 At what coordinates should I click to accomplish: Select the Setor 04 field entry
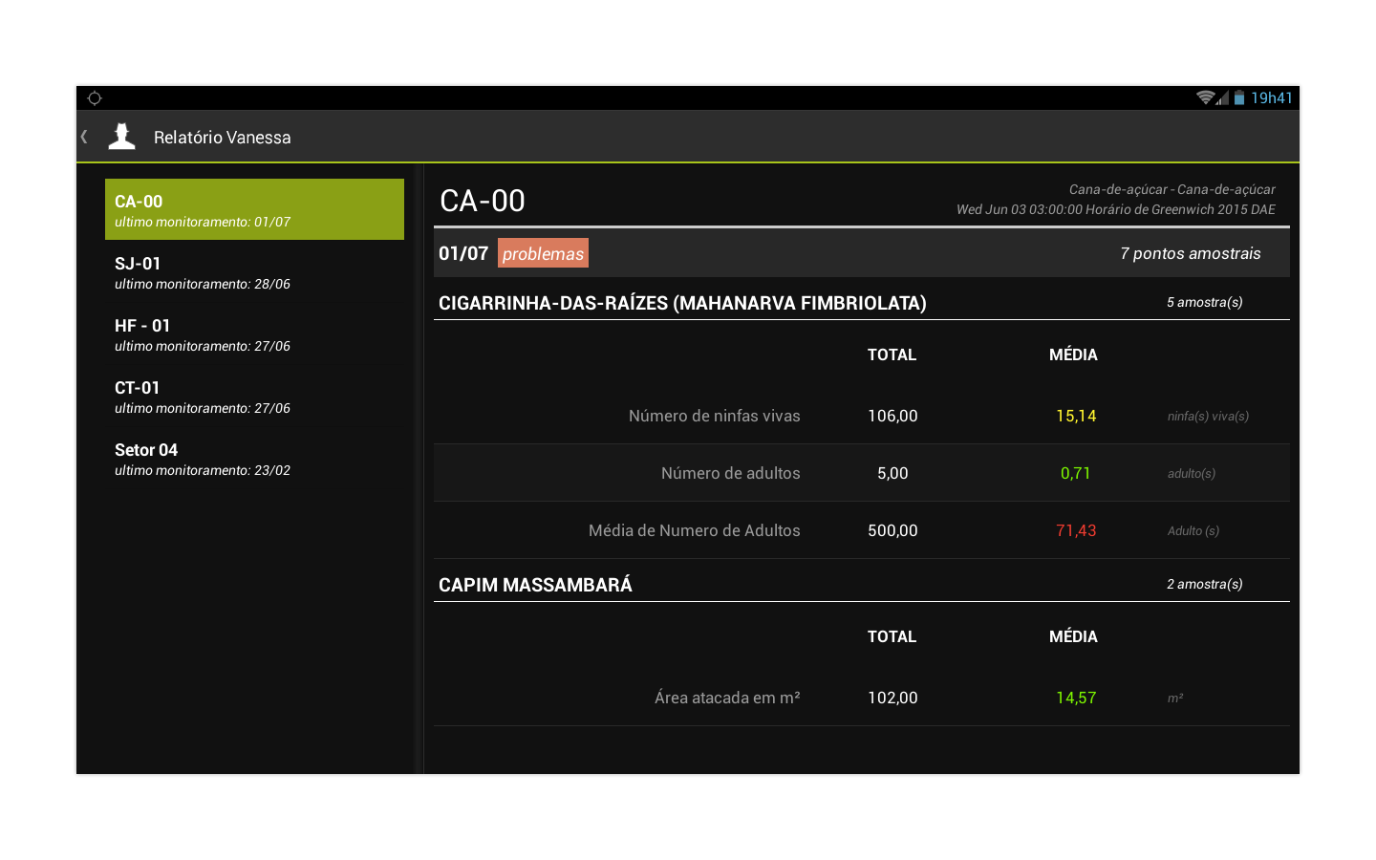[x=254, y=459]
